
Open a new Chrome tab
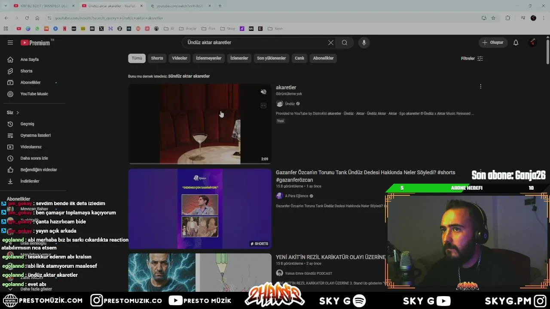pos(220,6)
